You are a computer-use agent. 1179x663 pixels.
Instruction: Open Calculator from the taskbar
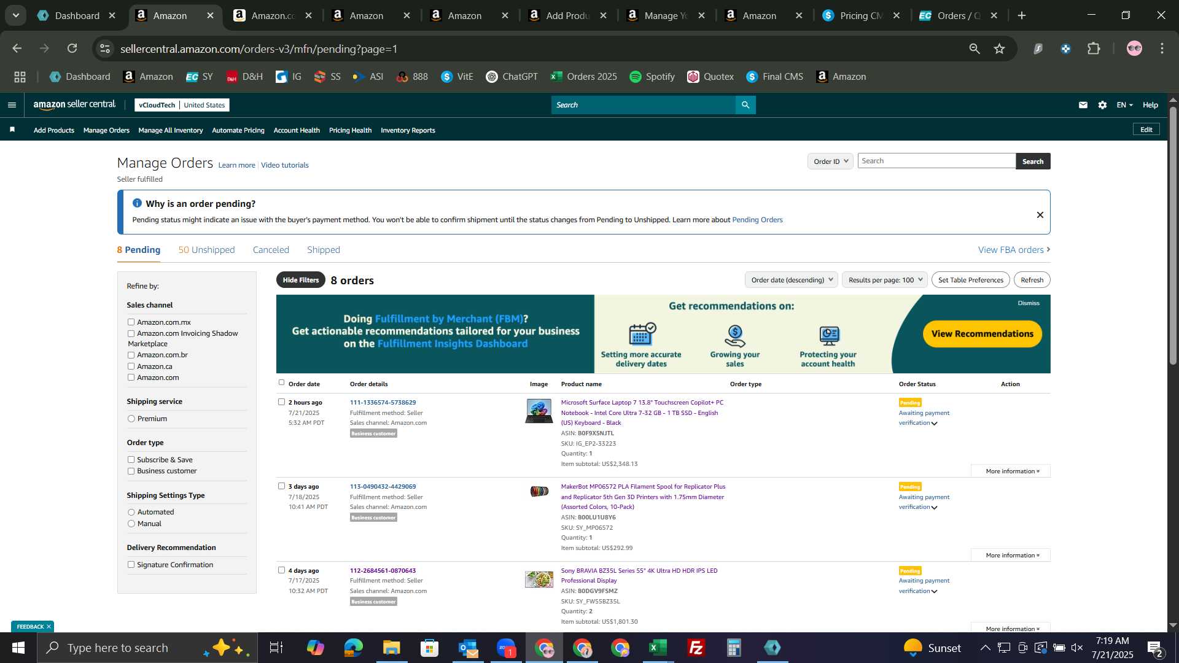(x=734, y=648)
